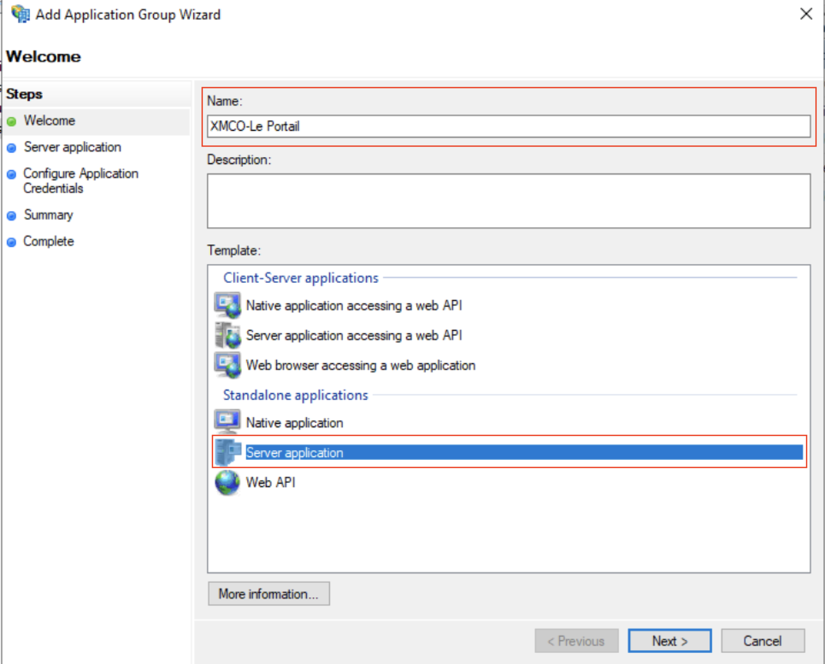This screenshot has height=664, width=825.
Task: Choose the Web browser accessing a web application template
Action: click(x=360, y=365)
